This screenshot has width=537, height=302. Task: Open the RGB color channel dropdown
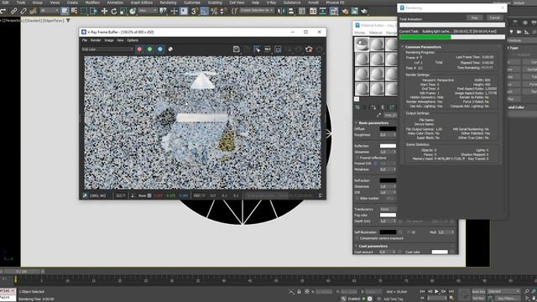[x=107, y=49]
